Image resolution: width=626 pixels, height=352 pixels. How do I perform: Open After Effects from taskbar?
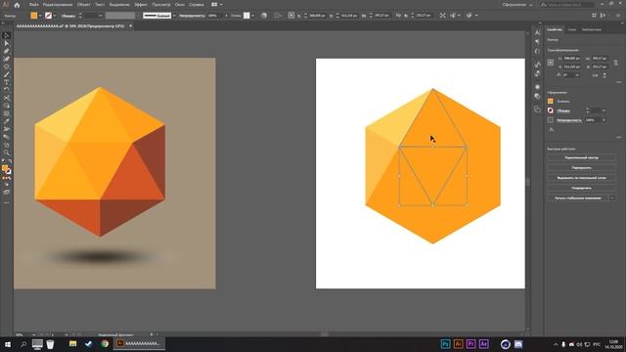coord(484,344)
